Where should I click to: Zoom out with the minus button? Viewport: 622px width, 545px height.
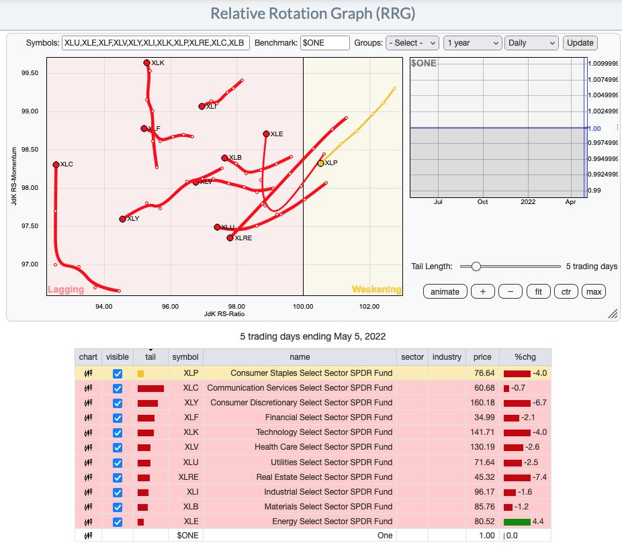coord(510,292)
